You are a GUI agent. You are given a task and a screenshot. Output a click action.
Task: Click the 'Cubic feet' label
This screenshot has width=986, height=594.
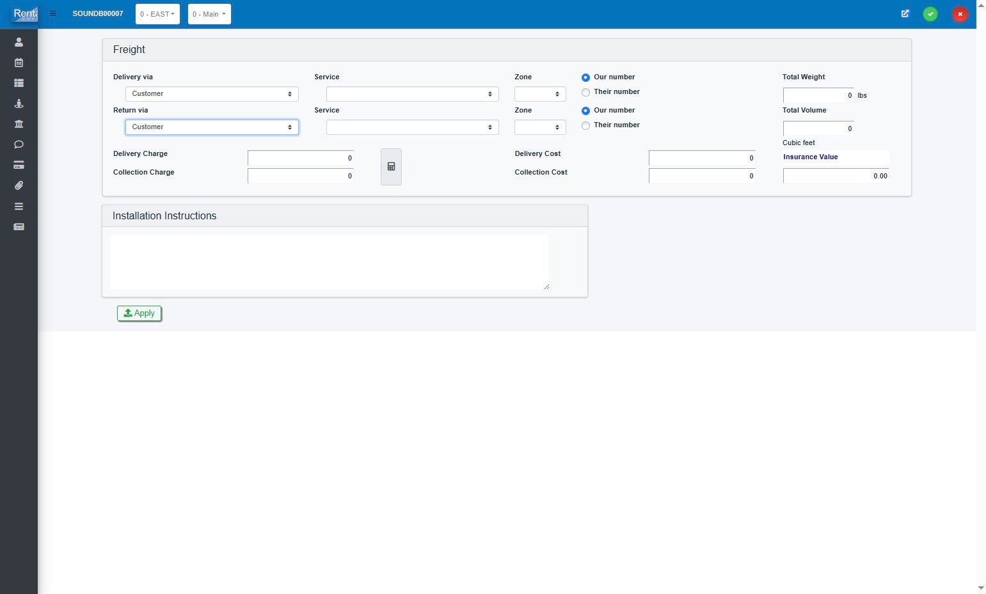coord(799,143)
